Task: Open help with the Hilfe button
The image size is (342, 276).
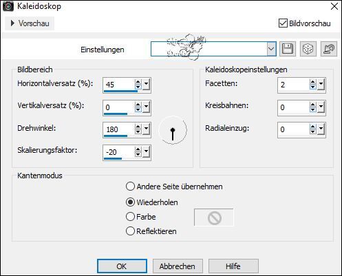Action: 233,266
